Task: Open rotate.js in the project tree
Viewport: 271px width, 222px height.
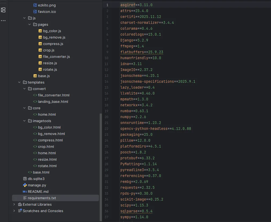Action: pyautogui.click(x=50, y=69)
